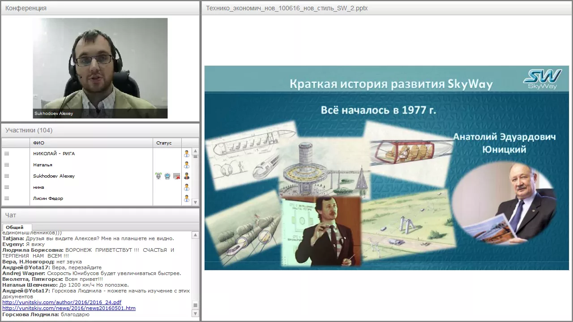This screenshot has width=573, height=322.
Task: Click the presentation file name title bar
Action: (x=387, y=8)
